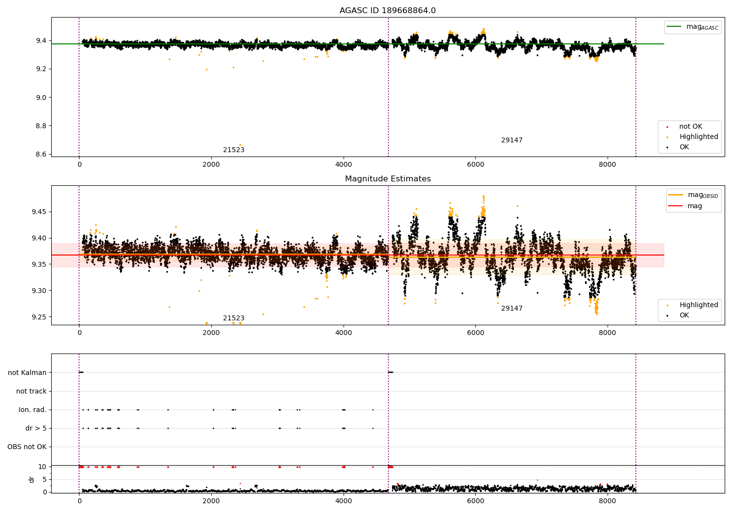The width and height of the screenshot is (732, 512).
Task: Select '29147' annotation in Magnitude Estimates plot
Action: 512,309
